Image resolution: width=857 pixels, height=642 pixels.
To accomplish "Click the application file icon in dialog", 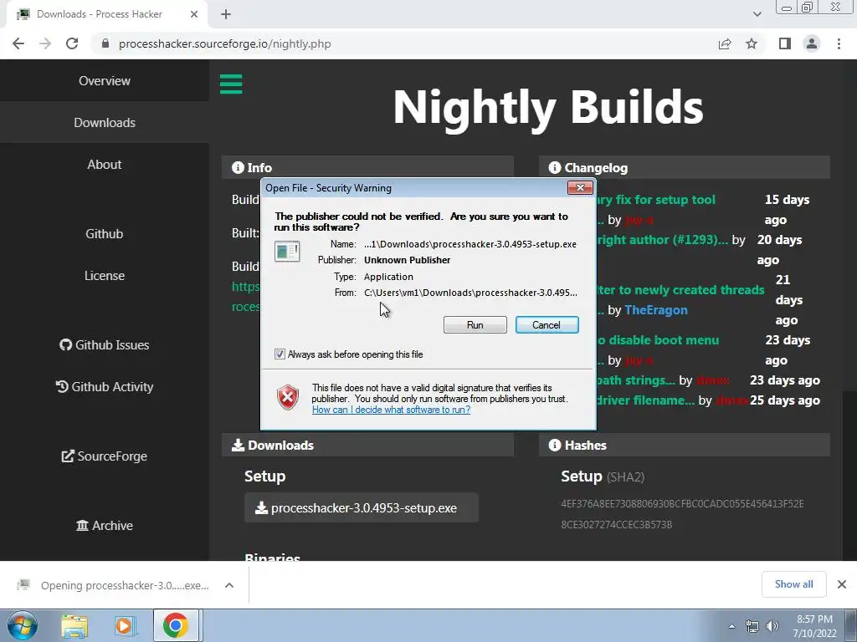I will pyautogui.click(x=287, y=252).
